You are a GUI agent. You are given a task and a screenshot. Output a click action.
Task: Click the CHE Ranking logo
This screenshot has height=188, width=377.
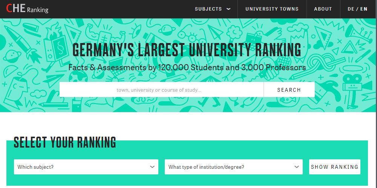27,9
